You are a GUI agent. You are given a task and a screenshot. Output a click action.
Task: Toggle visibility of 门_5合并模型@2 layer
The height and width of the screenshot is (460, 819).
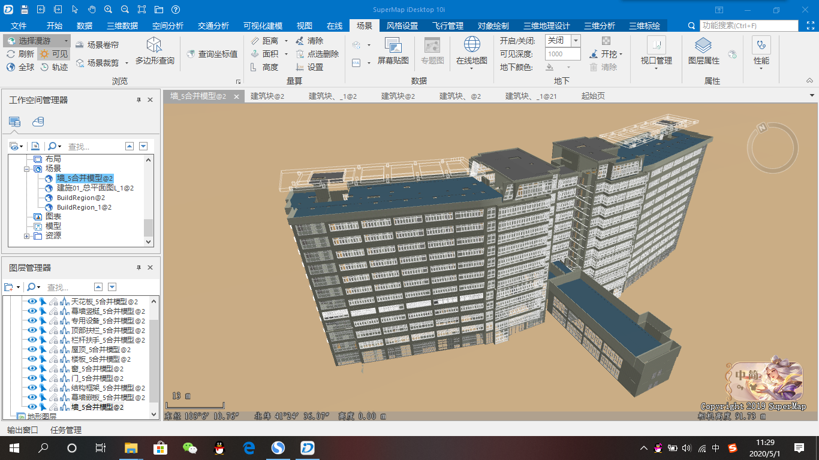[32, 379]
